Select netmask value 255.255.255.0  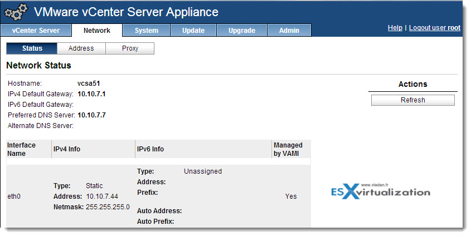coord(108,207)
